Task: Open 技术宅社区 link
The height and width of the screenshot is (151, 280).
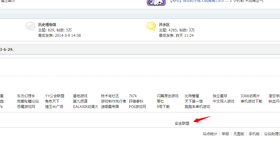Action: (x=110, y=96)
